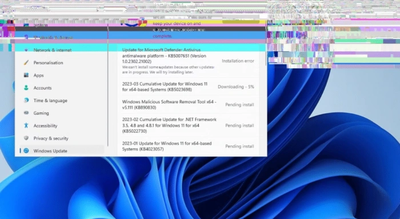Select the Accounts person icon
400x219 pixels.
point(26,88)
